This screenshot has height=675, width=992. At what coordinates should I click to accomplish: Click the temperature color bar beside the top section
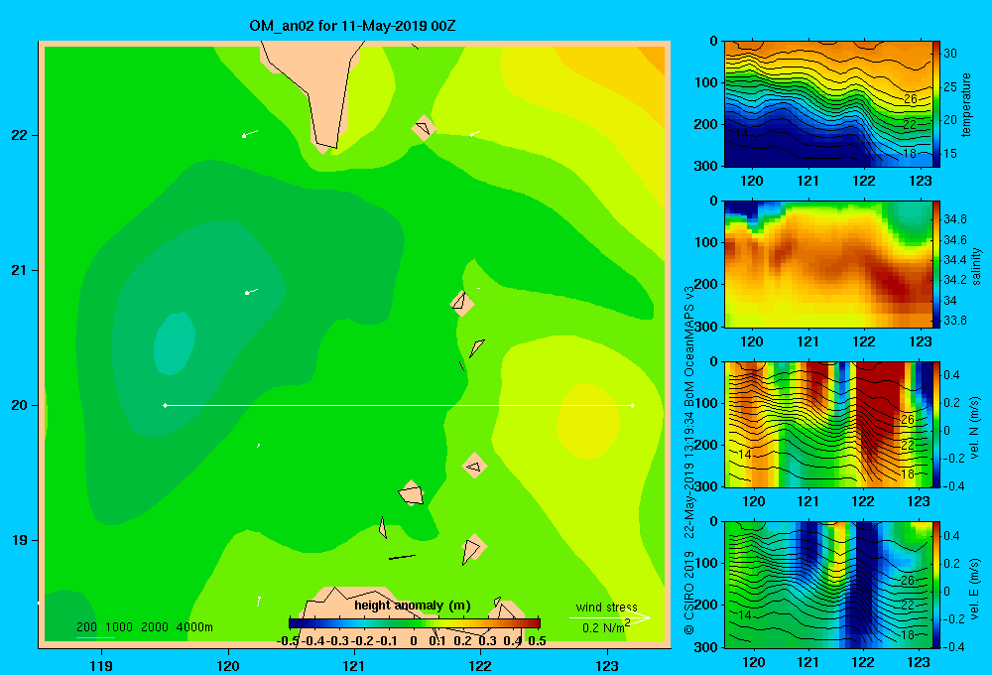(936, 104)
